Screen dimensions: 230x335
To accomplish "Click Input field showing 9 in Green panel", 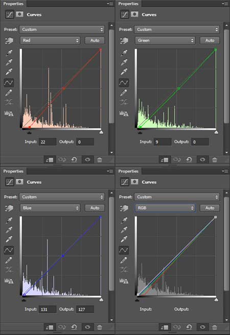I will [x=163, y=142].
